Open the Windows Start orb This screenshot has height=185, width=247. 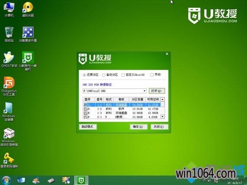(6, 180)
